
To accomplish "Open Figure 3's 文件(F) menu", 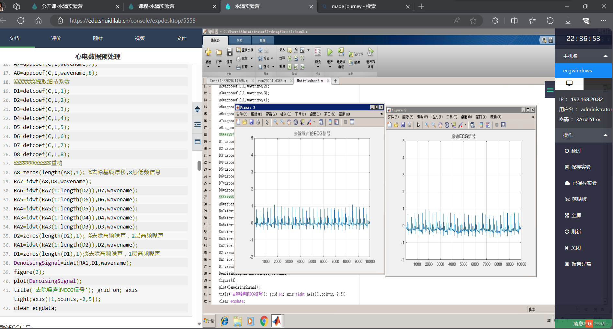I will [242, 114].
